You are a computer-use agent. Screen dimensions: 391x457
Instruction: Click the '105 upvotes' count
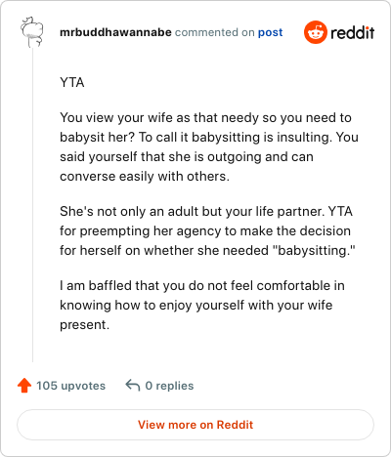coord(70,386)
